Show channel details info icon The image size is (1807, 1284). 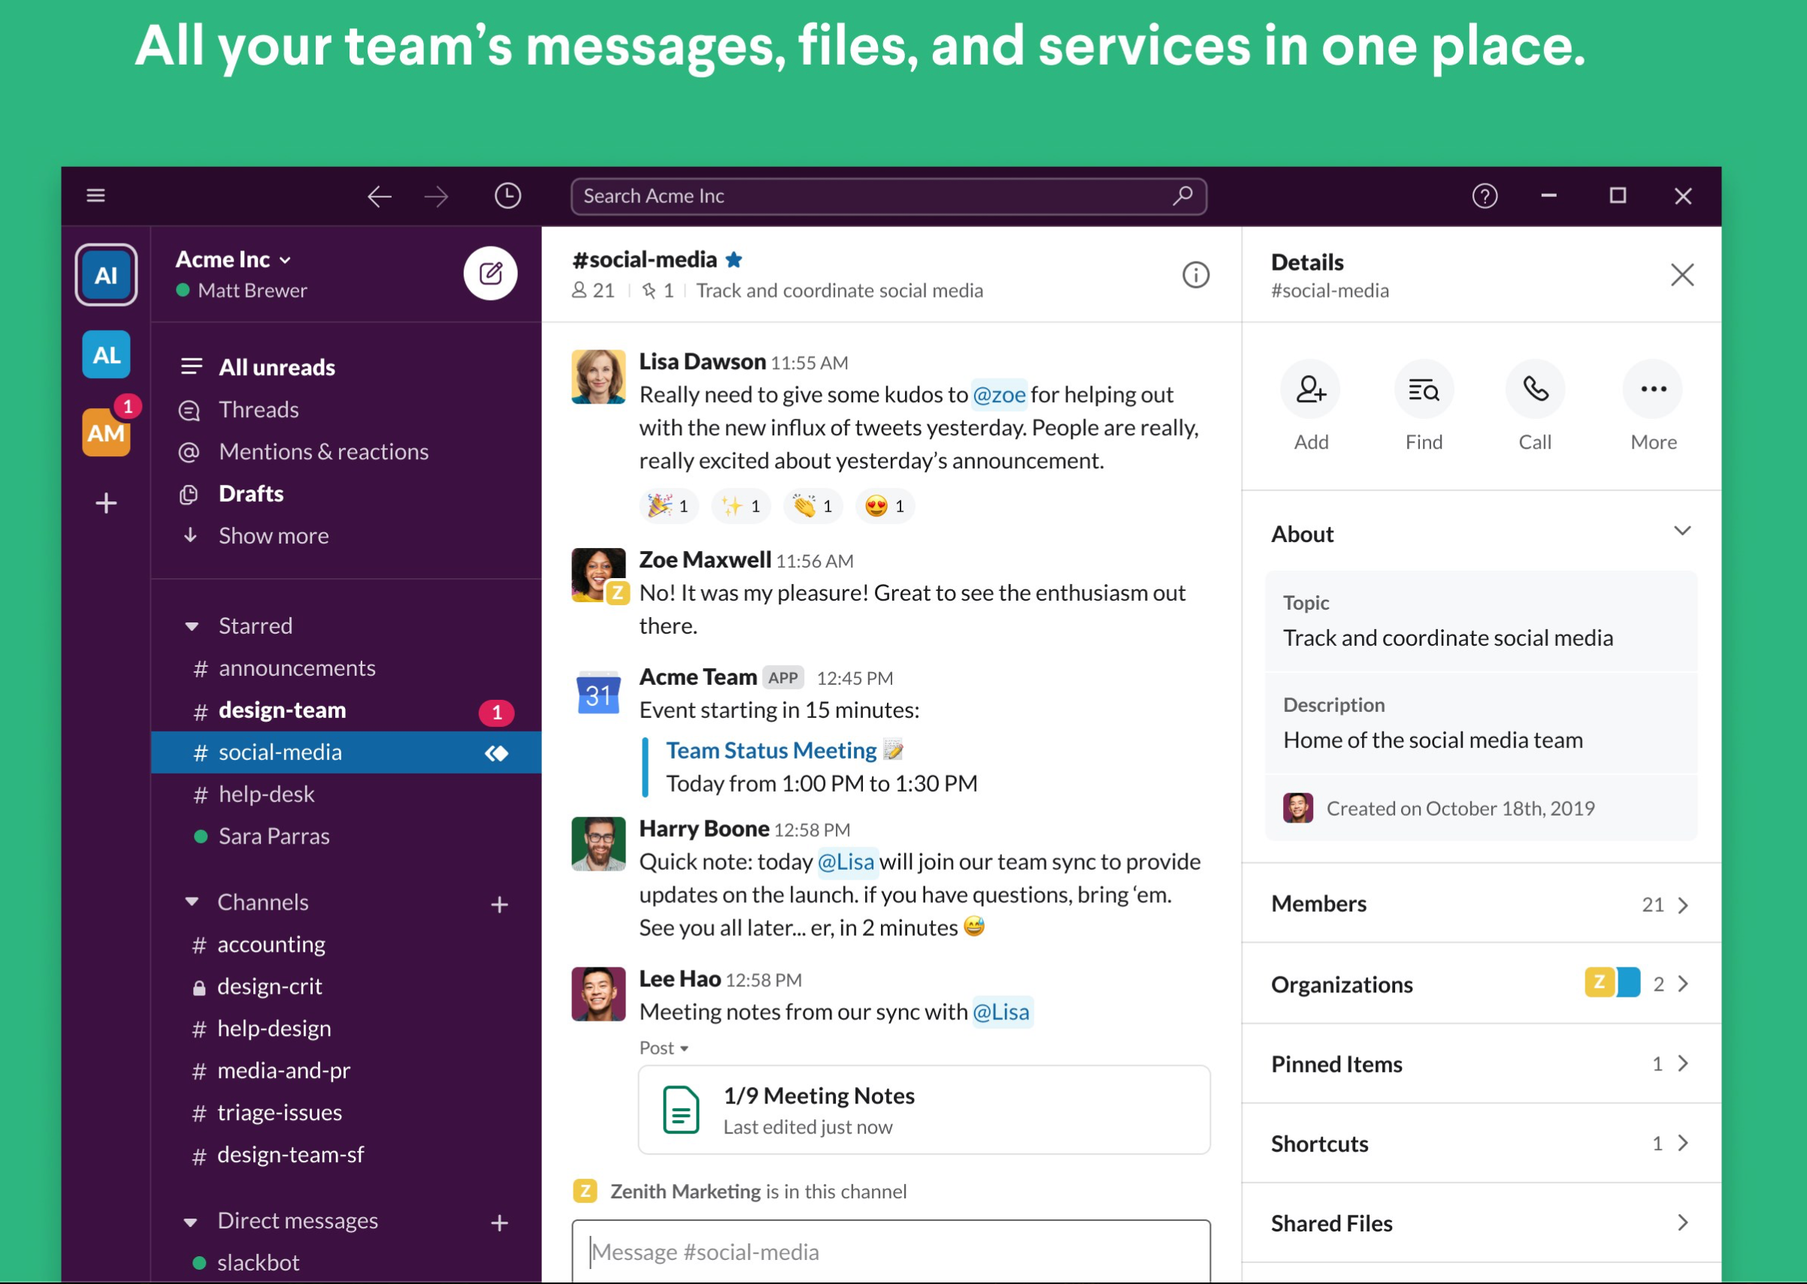tap(1195, 274)
